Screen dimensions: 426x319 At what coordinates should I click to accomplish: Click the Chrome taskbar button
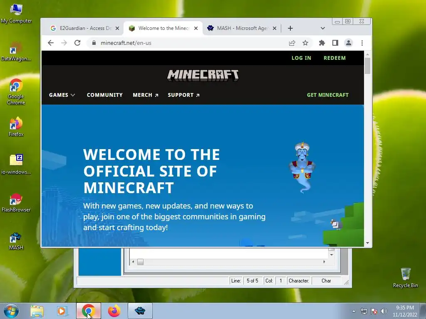pos(89,311)
